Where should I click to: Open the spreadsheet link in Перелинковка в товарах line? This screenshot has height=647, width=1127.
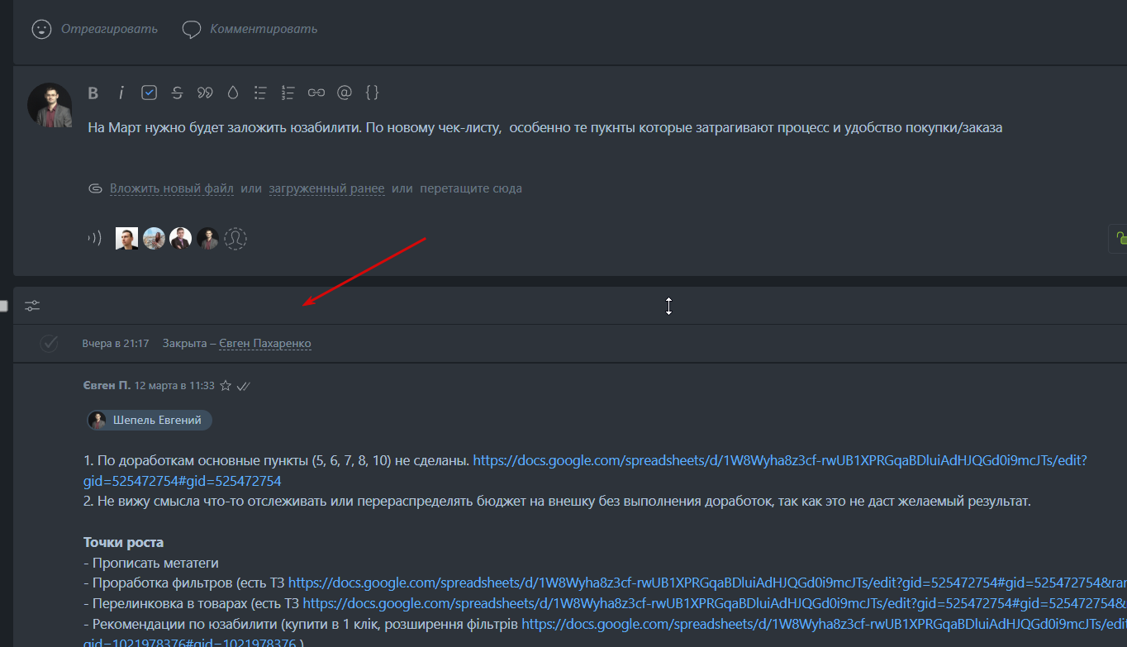[x=715, y=603]
